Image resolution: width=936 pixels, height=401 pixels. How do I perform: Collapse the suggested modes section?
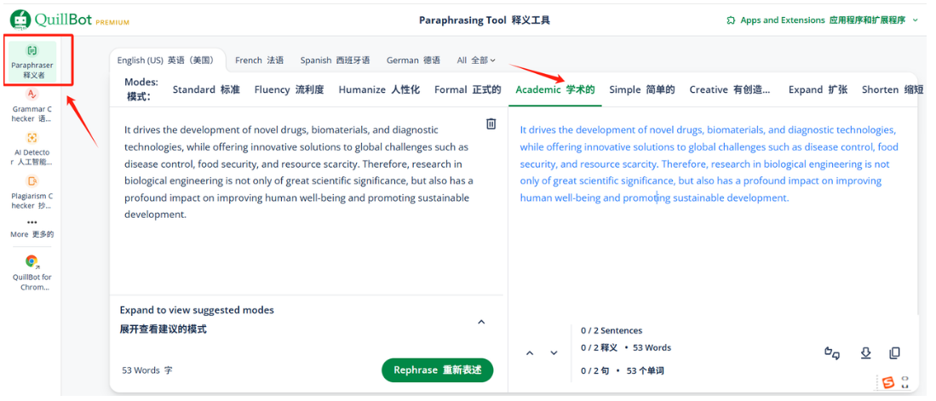pos(482,322)
